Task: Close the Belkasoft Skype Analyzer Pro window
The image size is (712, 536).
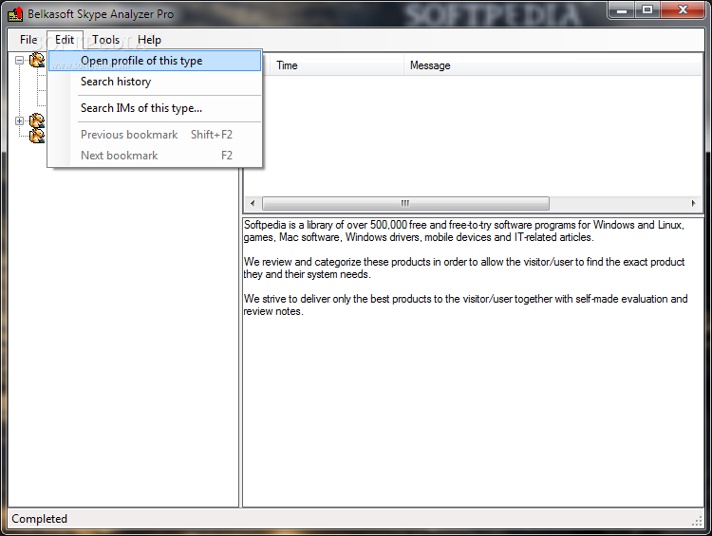Action: tap(683, 10)
